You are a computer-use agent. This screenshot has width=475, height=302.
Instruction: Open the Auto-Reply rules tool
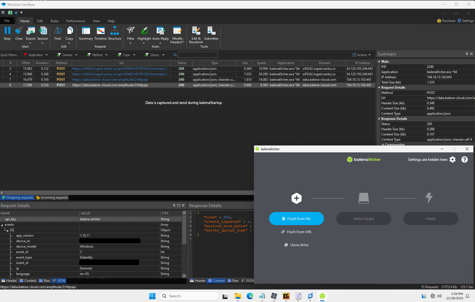click(x=160, y=31)
